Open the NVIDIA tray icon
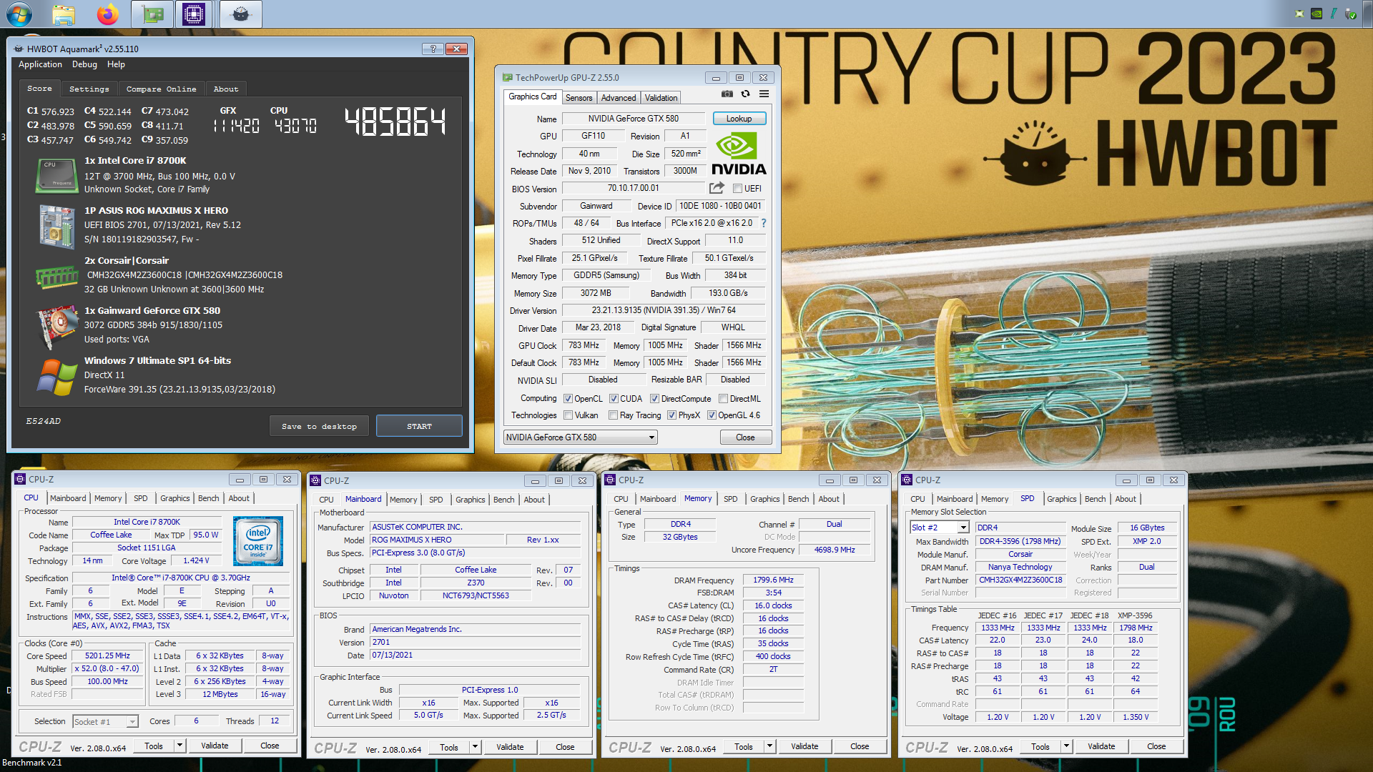 coord(1317,14)
